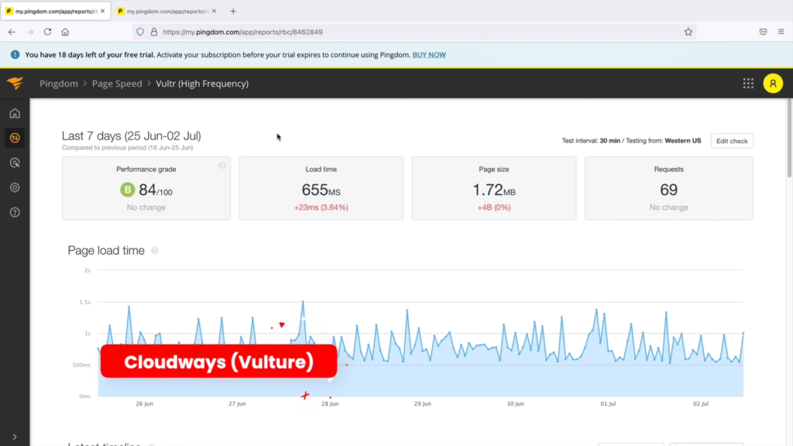Open a new browser tab
793x446 pixels.
click(x=233, y=11)
